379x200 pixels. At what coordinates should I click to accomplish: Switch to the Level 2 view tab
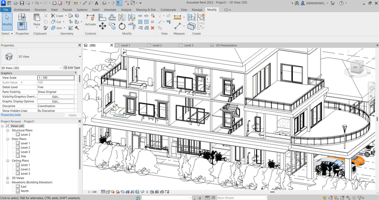[157, 45]
